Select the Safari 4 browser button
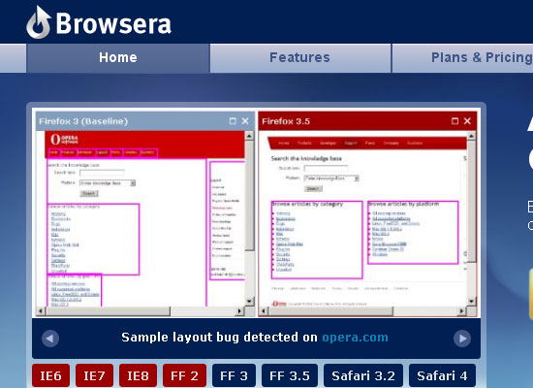The image size is (533, 388). (442, 375)
